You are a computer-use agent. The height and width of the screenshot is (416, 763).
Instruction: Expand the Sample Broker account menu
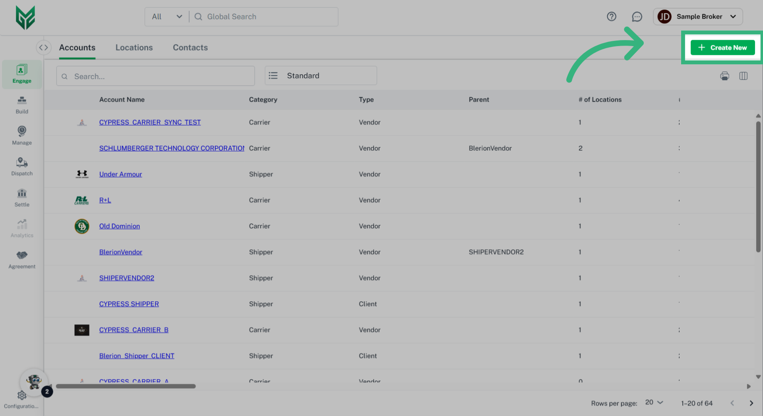(698, 17)
